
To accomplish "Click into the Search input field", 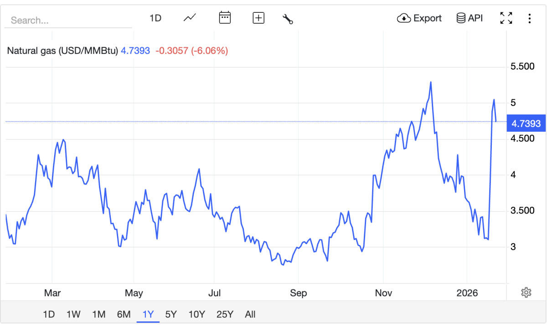I will pos(68,21).
